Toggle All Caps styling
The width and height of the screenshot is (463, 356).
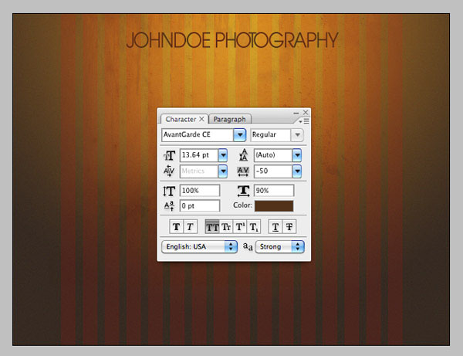212,226
